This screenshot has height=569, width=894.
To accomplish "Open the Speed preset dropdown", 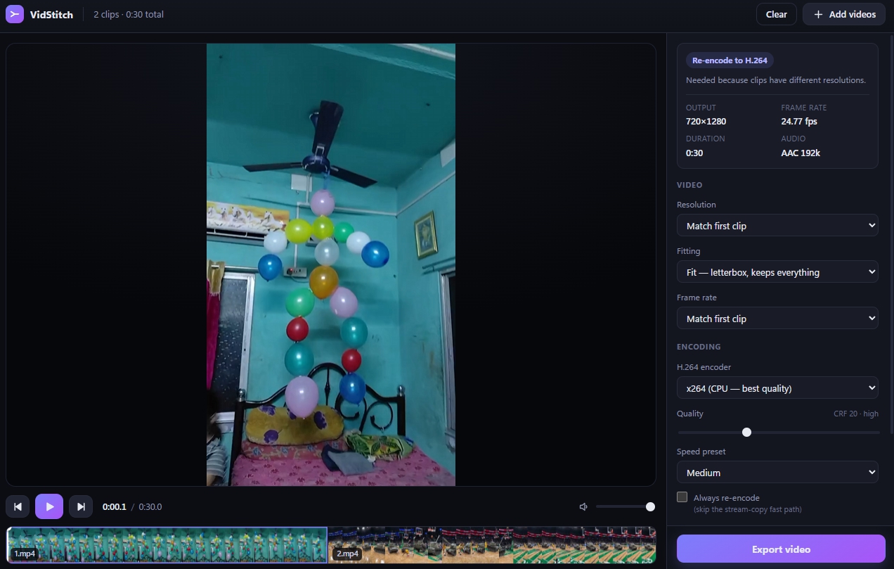I will [x=777, y=473].
